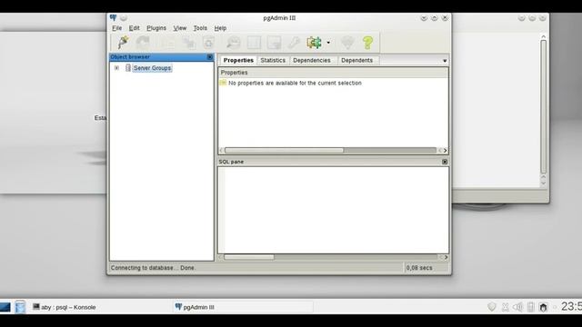Viewport: 582px width, 327px height.
Task: Click the greyed-out Properties toolbar icon
Action: [167, 43]
